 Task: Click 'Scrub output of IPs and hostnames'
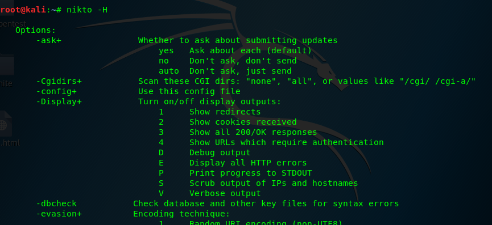coord(274,183)
